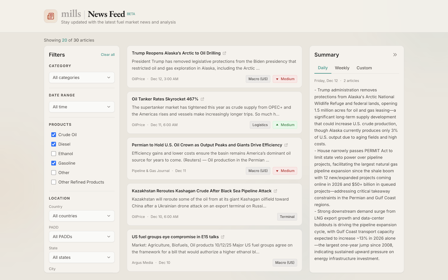Open external link for Permian oil crown article
Screen dimensions: 448x280
coord(286,145)
